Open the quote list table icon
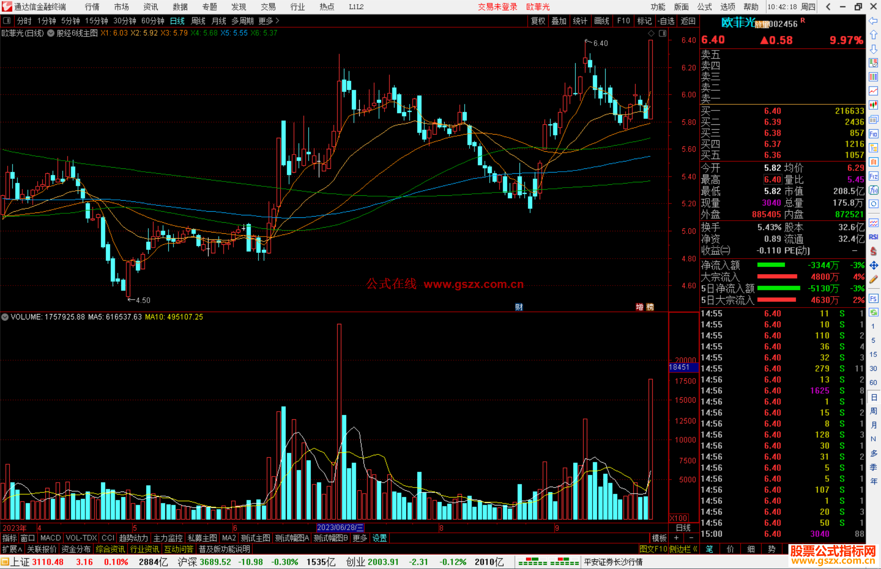The image size is (881, 569). click(x=873, y=77)
